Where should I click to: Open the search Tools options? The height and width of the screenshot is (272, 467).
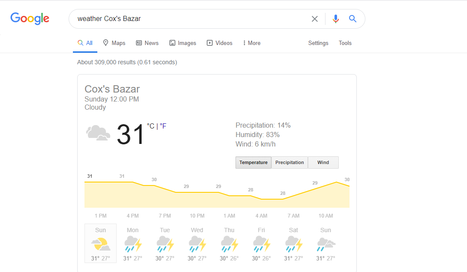(x=345, y=43)
